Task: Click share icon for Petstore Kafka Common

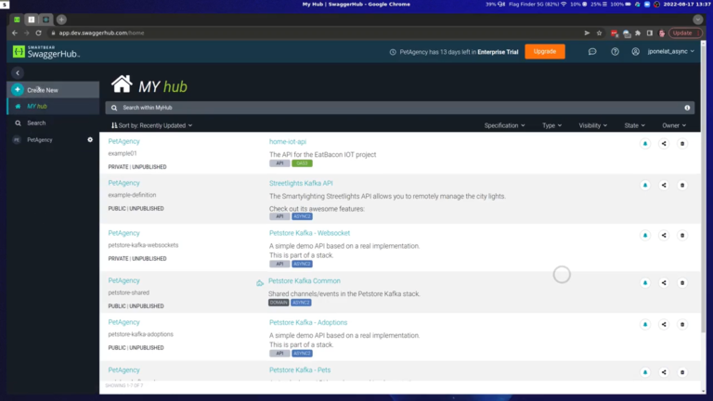Action: coord(664,283)
